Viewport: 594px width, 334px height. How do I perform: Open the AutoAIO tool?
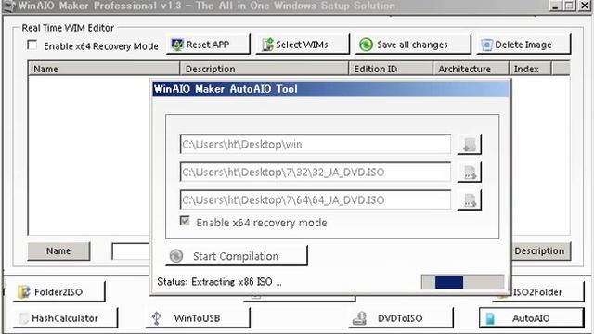click(x=531, y=318)
